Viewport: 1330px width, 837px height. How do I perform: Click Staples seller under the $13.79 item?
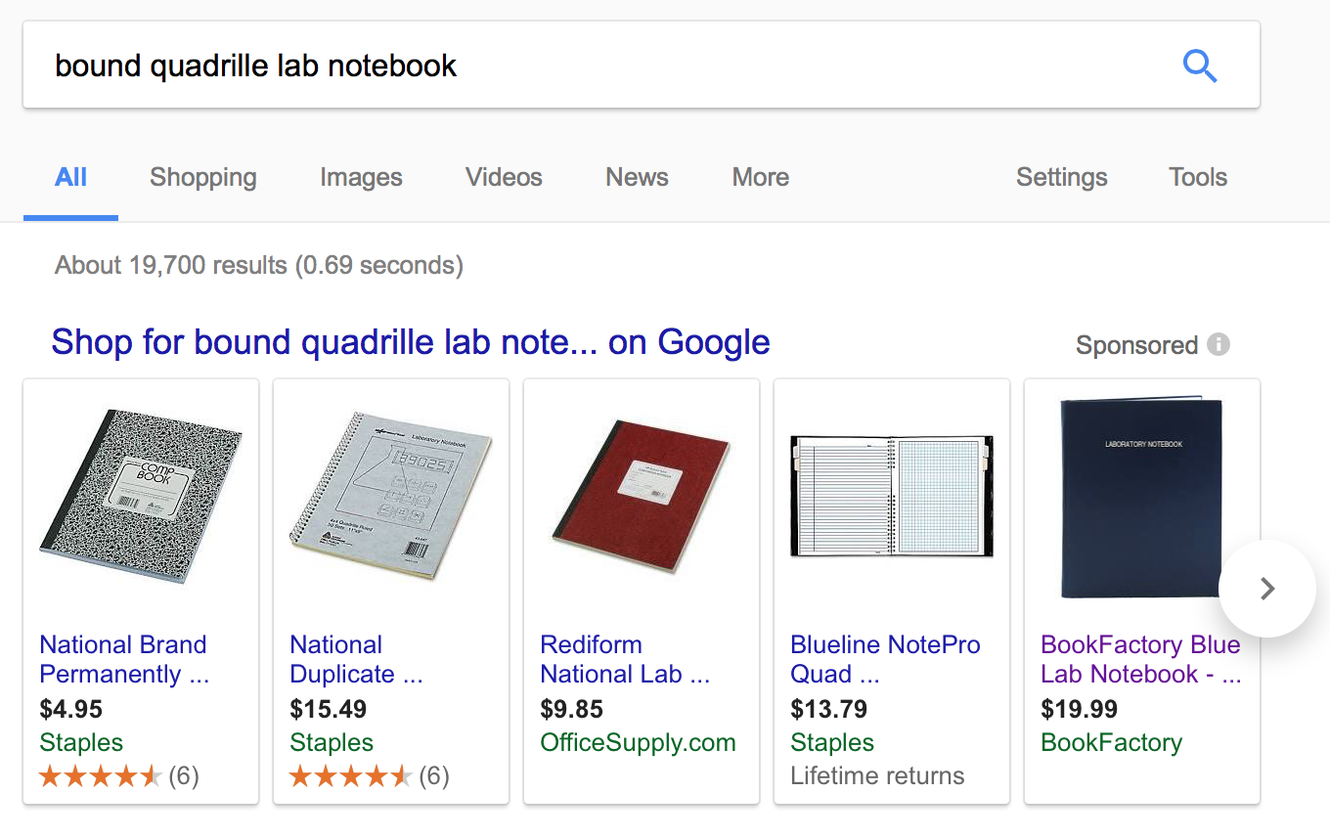tap(832, 743)
